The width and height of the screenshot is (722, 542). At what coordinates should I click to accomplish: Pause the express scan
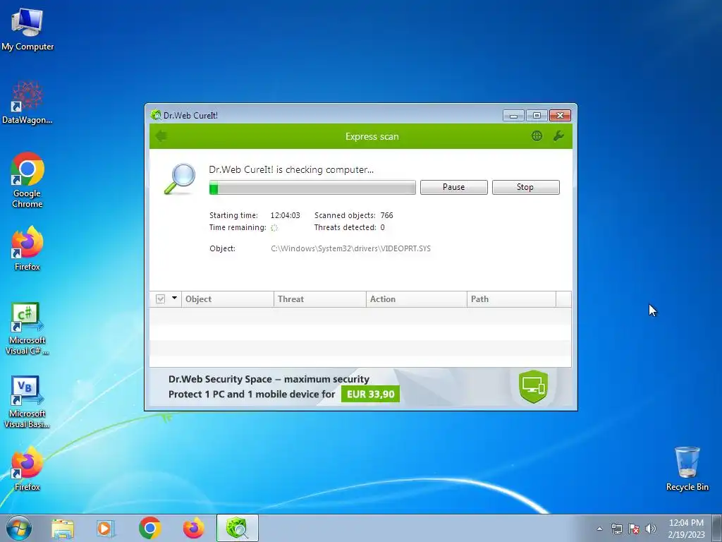point(454,187)
